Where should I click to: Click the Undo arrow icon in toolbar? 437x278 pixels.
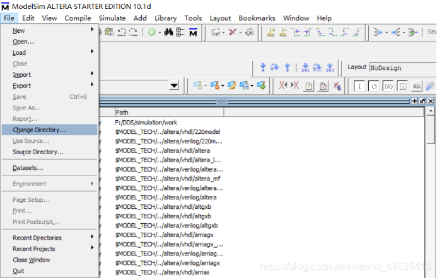(122, 32)
